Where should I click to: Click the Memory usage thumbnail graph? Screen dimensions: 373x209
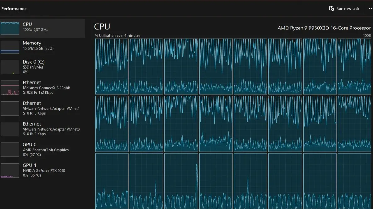[10, 47]
